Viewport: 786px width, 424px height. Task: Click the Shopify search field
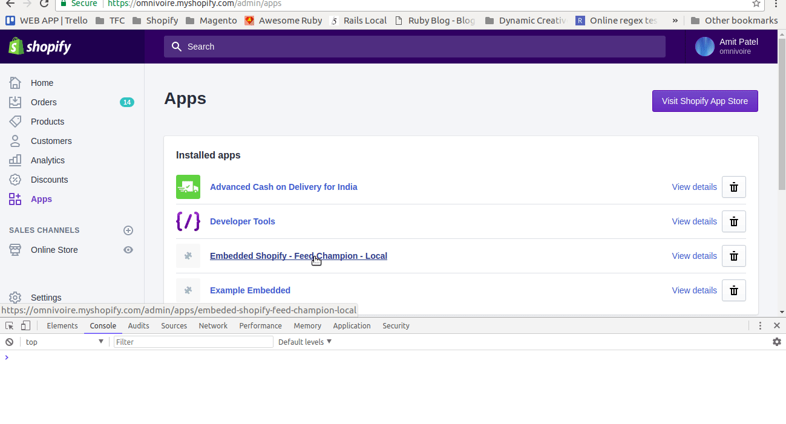click(x=414, y=47)
